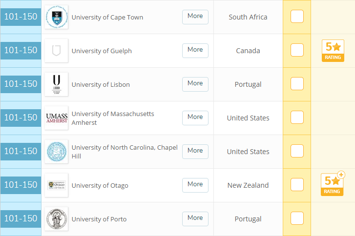
Task: Click the 101-150 rank cell for Otago
Action: coord(21,185)
